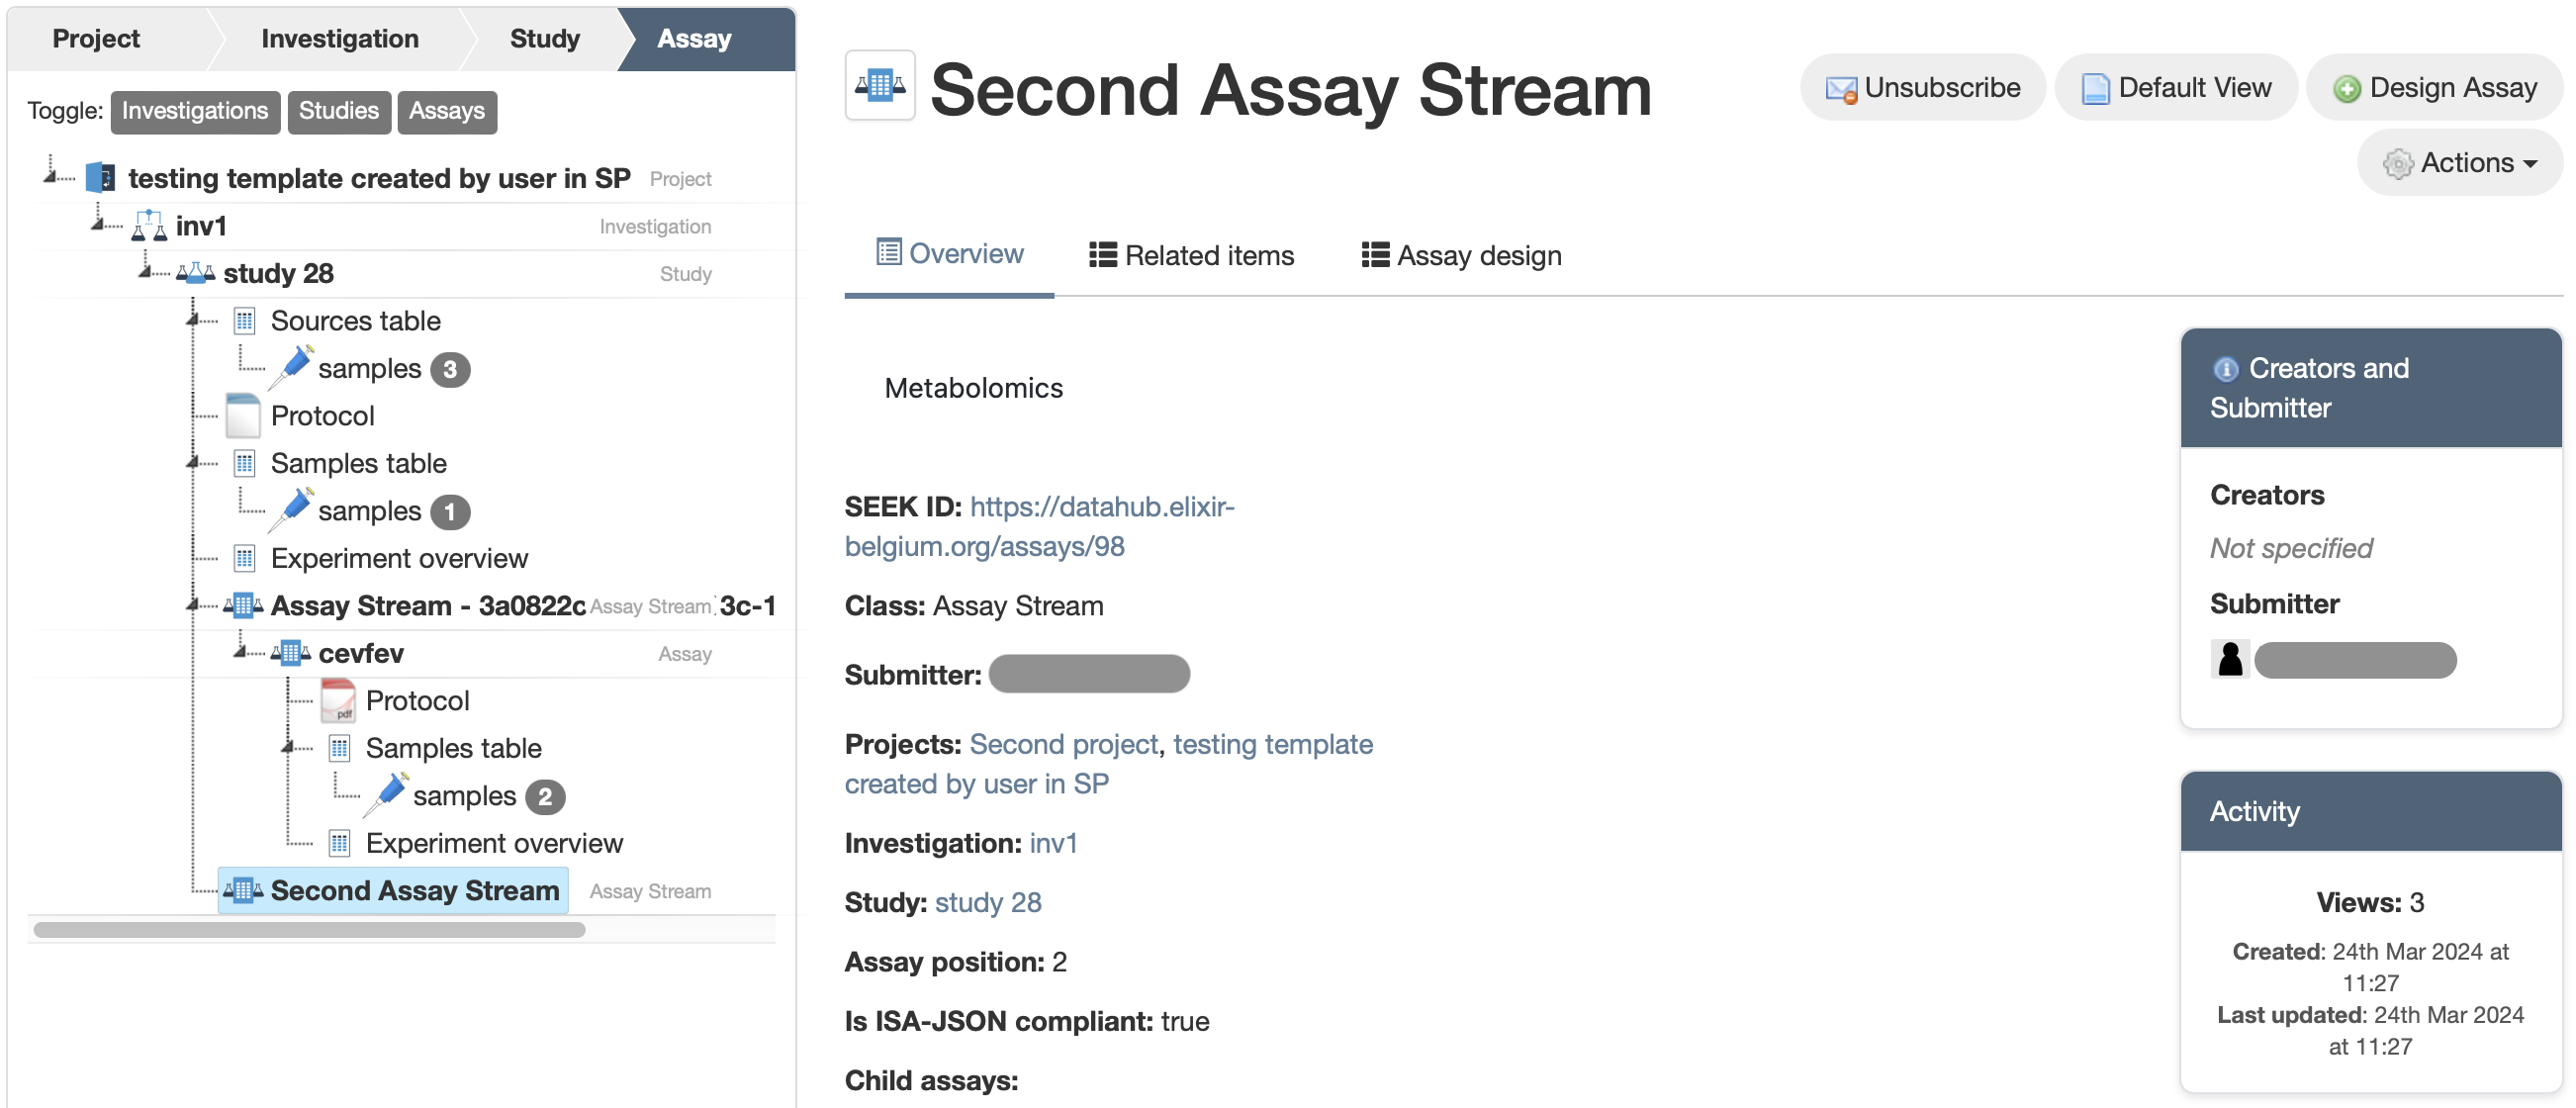Screen dimensions: 2576x1108
Task: Click the horizontal scrollbar below the tree
Action: [308, 929]
